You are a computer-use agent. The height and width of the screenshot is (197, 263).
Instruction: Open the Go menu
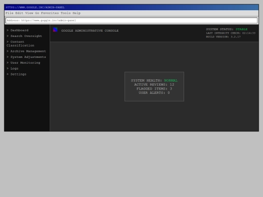coord(37,13)
